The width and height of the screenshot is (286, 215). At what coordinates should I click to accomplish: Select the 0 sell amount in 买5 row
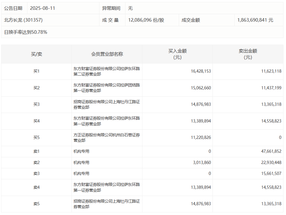(280, 137)
